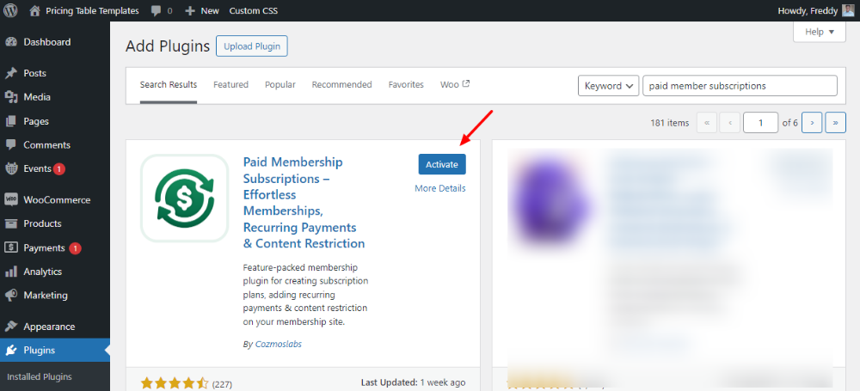Viewport: 860px width, 391px height.
Task: Click the Upload Plugin button
Action: [x=252, y=46]
